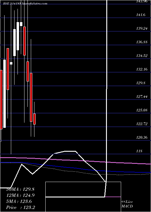Click the small white candle near 140.5
This screenshot has width=151, height=212.
tap(21, 24)
